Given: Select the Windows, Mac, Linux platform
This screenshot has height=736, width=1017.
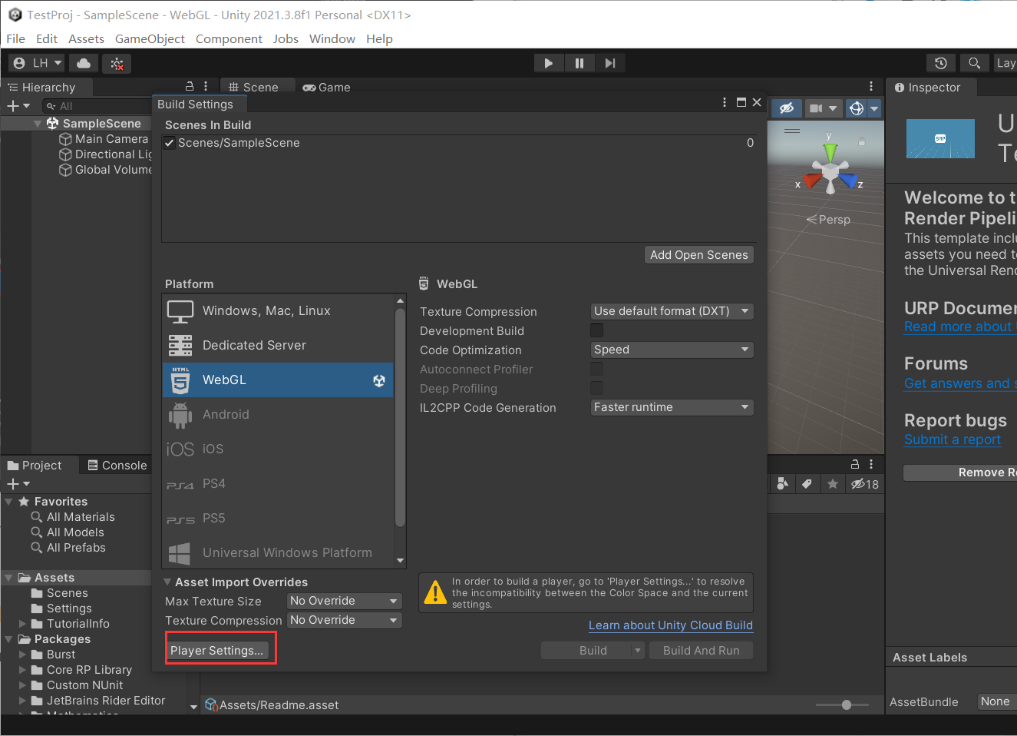Looking at the screenshot, I should tap(278, 310).
